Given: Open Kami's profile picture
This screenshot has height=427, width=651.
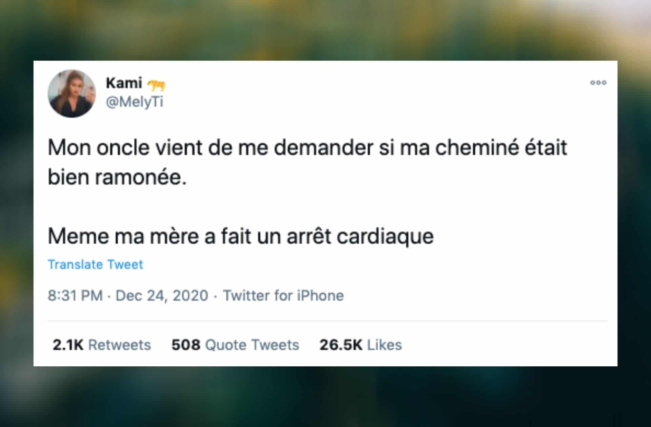Looking at the screenshot, I should [72, 94].
